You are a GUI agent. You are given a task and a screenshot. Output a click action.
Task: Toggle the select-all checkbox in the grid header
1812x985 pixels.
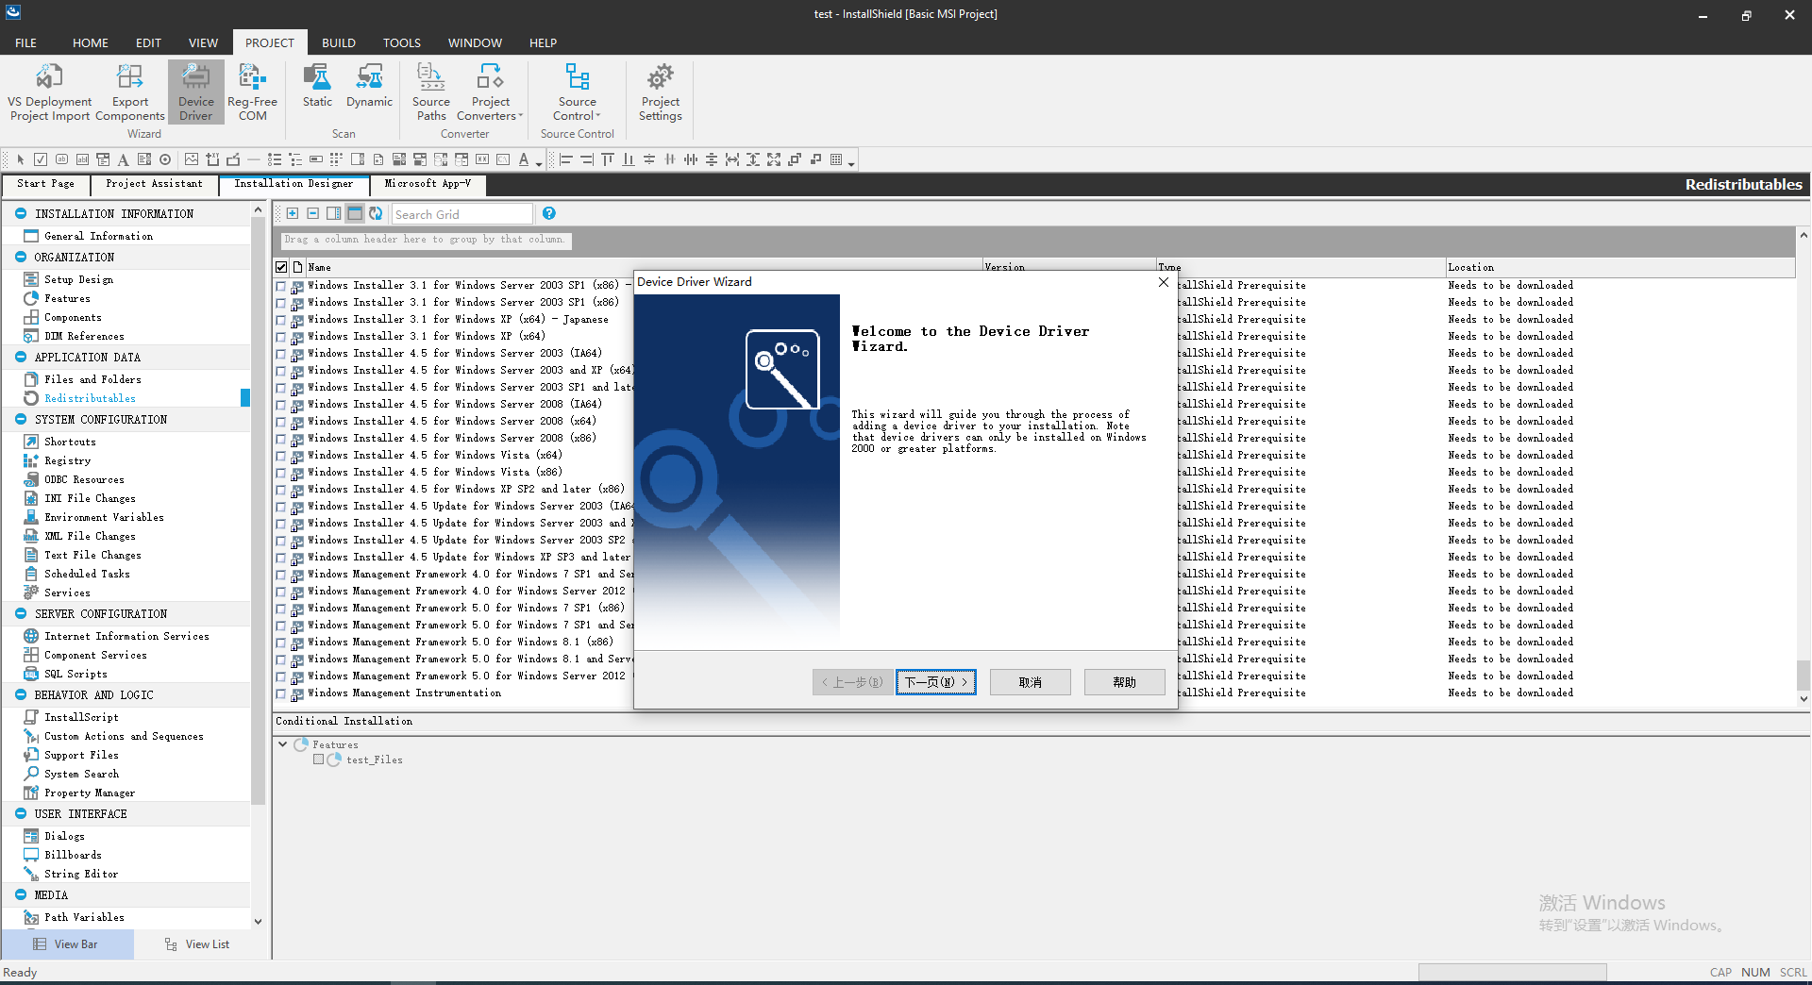tap(280, 266)
